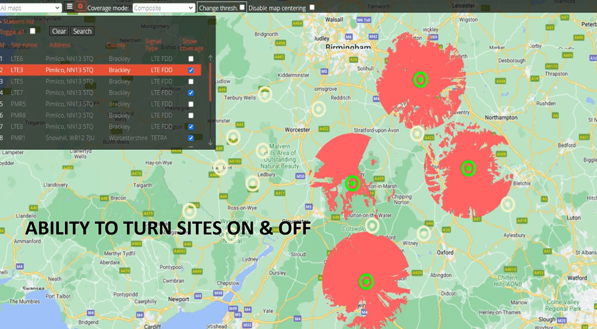The width and height of the screenshot is (597, 329).
Task: Click the Show coverage column header
Action: tap(192, 44)
